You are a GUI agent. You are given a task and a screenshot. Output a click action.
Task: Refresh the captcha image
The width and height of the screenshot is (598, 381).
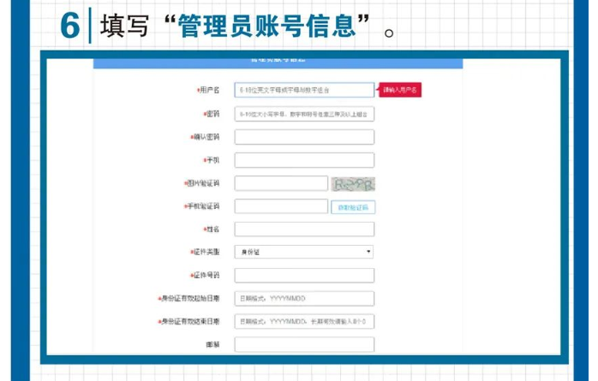point(354,183)
